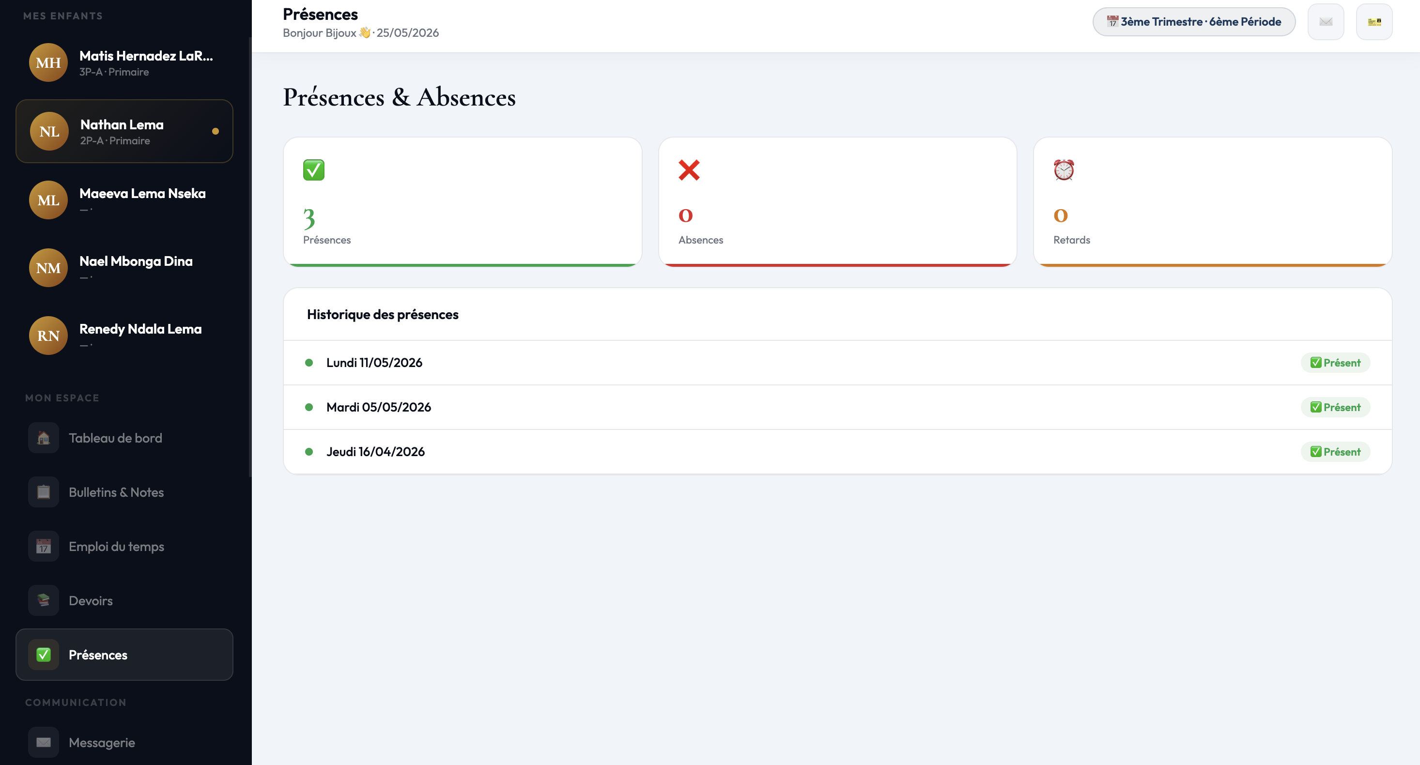Screen dimensions: 1420x765
Task: Open the envelope messages icon in header
Action: (x=1326, y=22)
